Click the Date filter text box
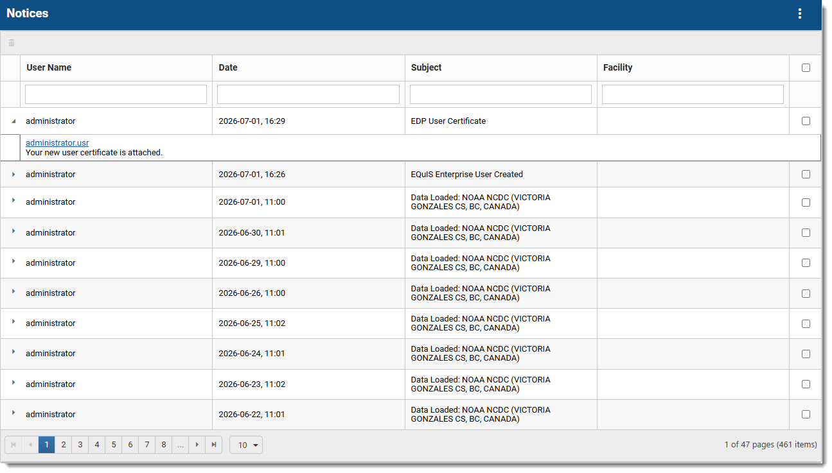Screen dimensions: 832x473 point(308,94)
